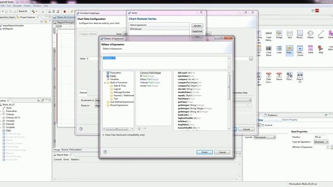Screen dimensions: 333x187
Task: Click the Search Property field
Action: (307, 120)
